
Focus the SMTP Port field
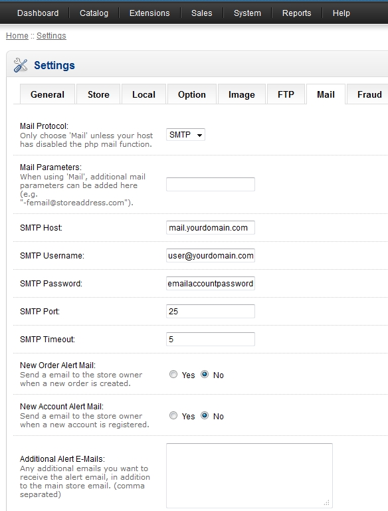[x=211, y=311]
